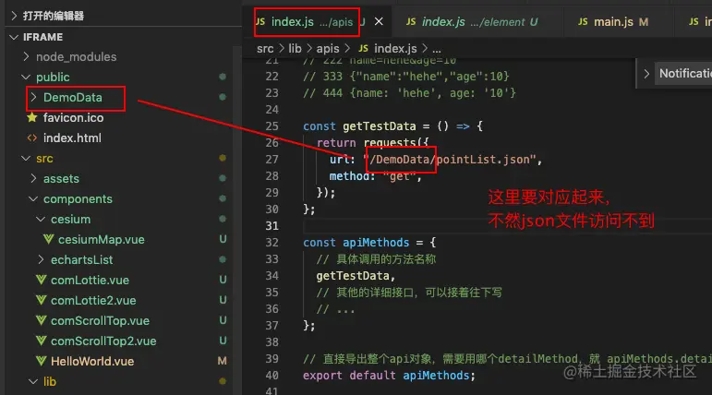Click getTestData on line 25
The width and height of the screenshot is (712, 395).
tap(380, 126)
